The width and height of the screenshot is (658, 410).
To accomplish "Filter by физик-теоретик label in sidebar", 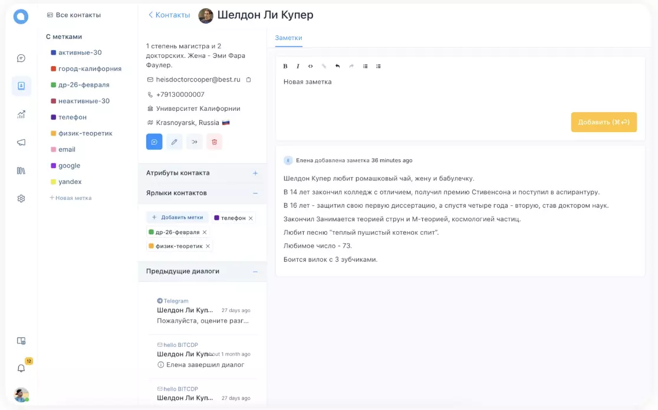I will [x=81, y=133].
